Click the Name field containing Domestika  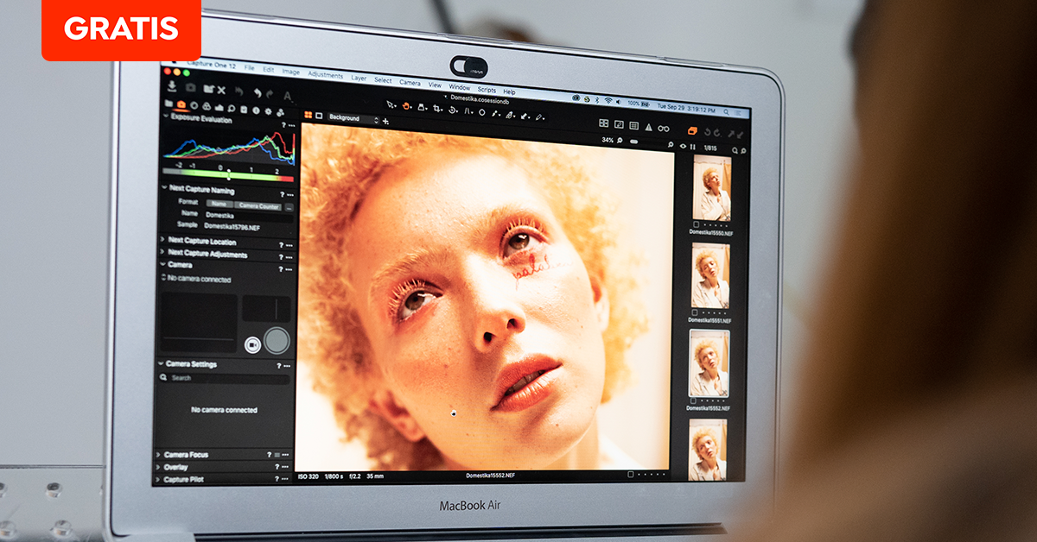click(x=248, y=217)
